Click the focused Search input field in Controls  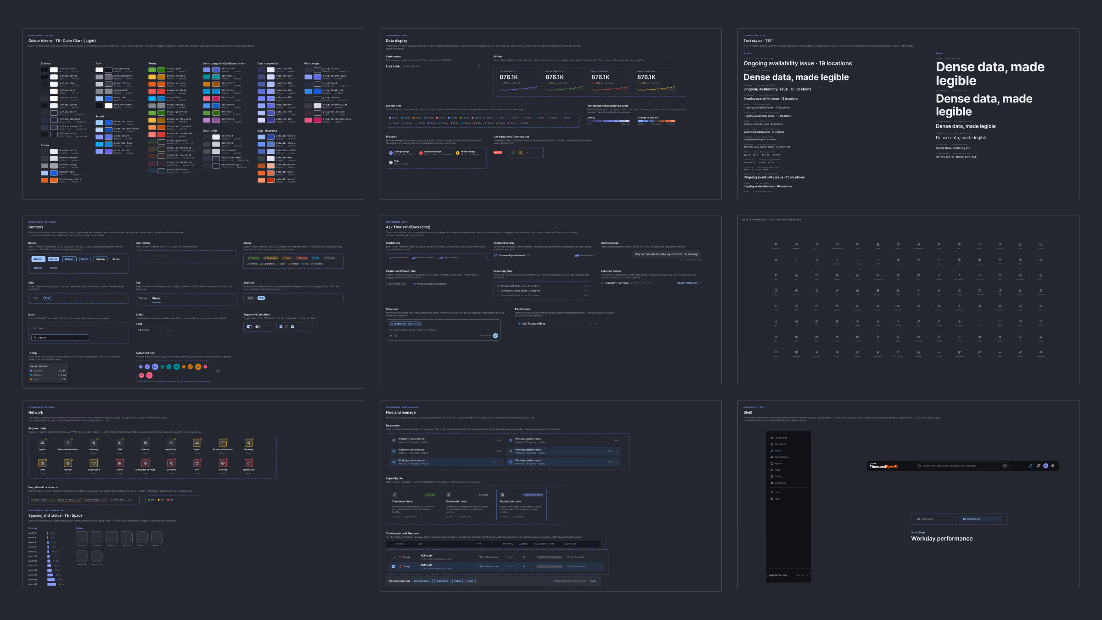click(x=60, y=338)
